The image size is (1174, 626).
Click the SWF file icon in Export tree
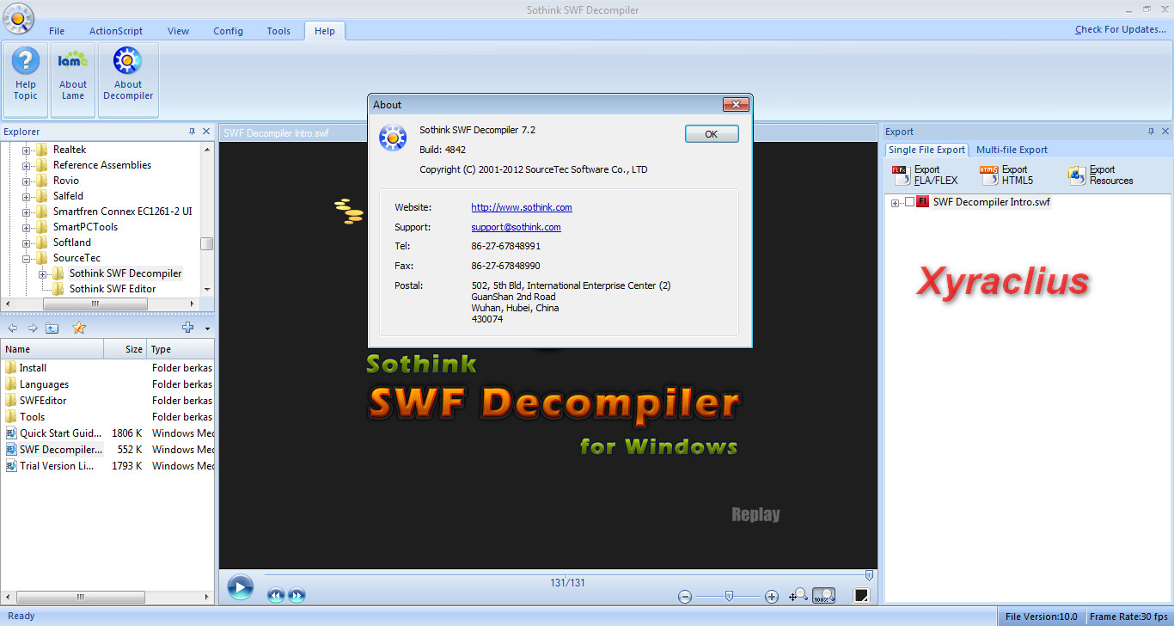tap(923, 202)
